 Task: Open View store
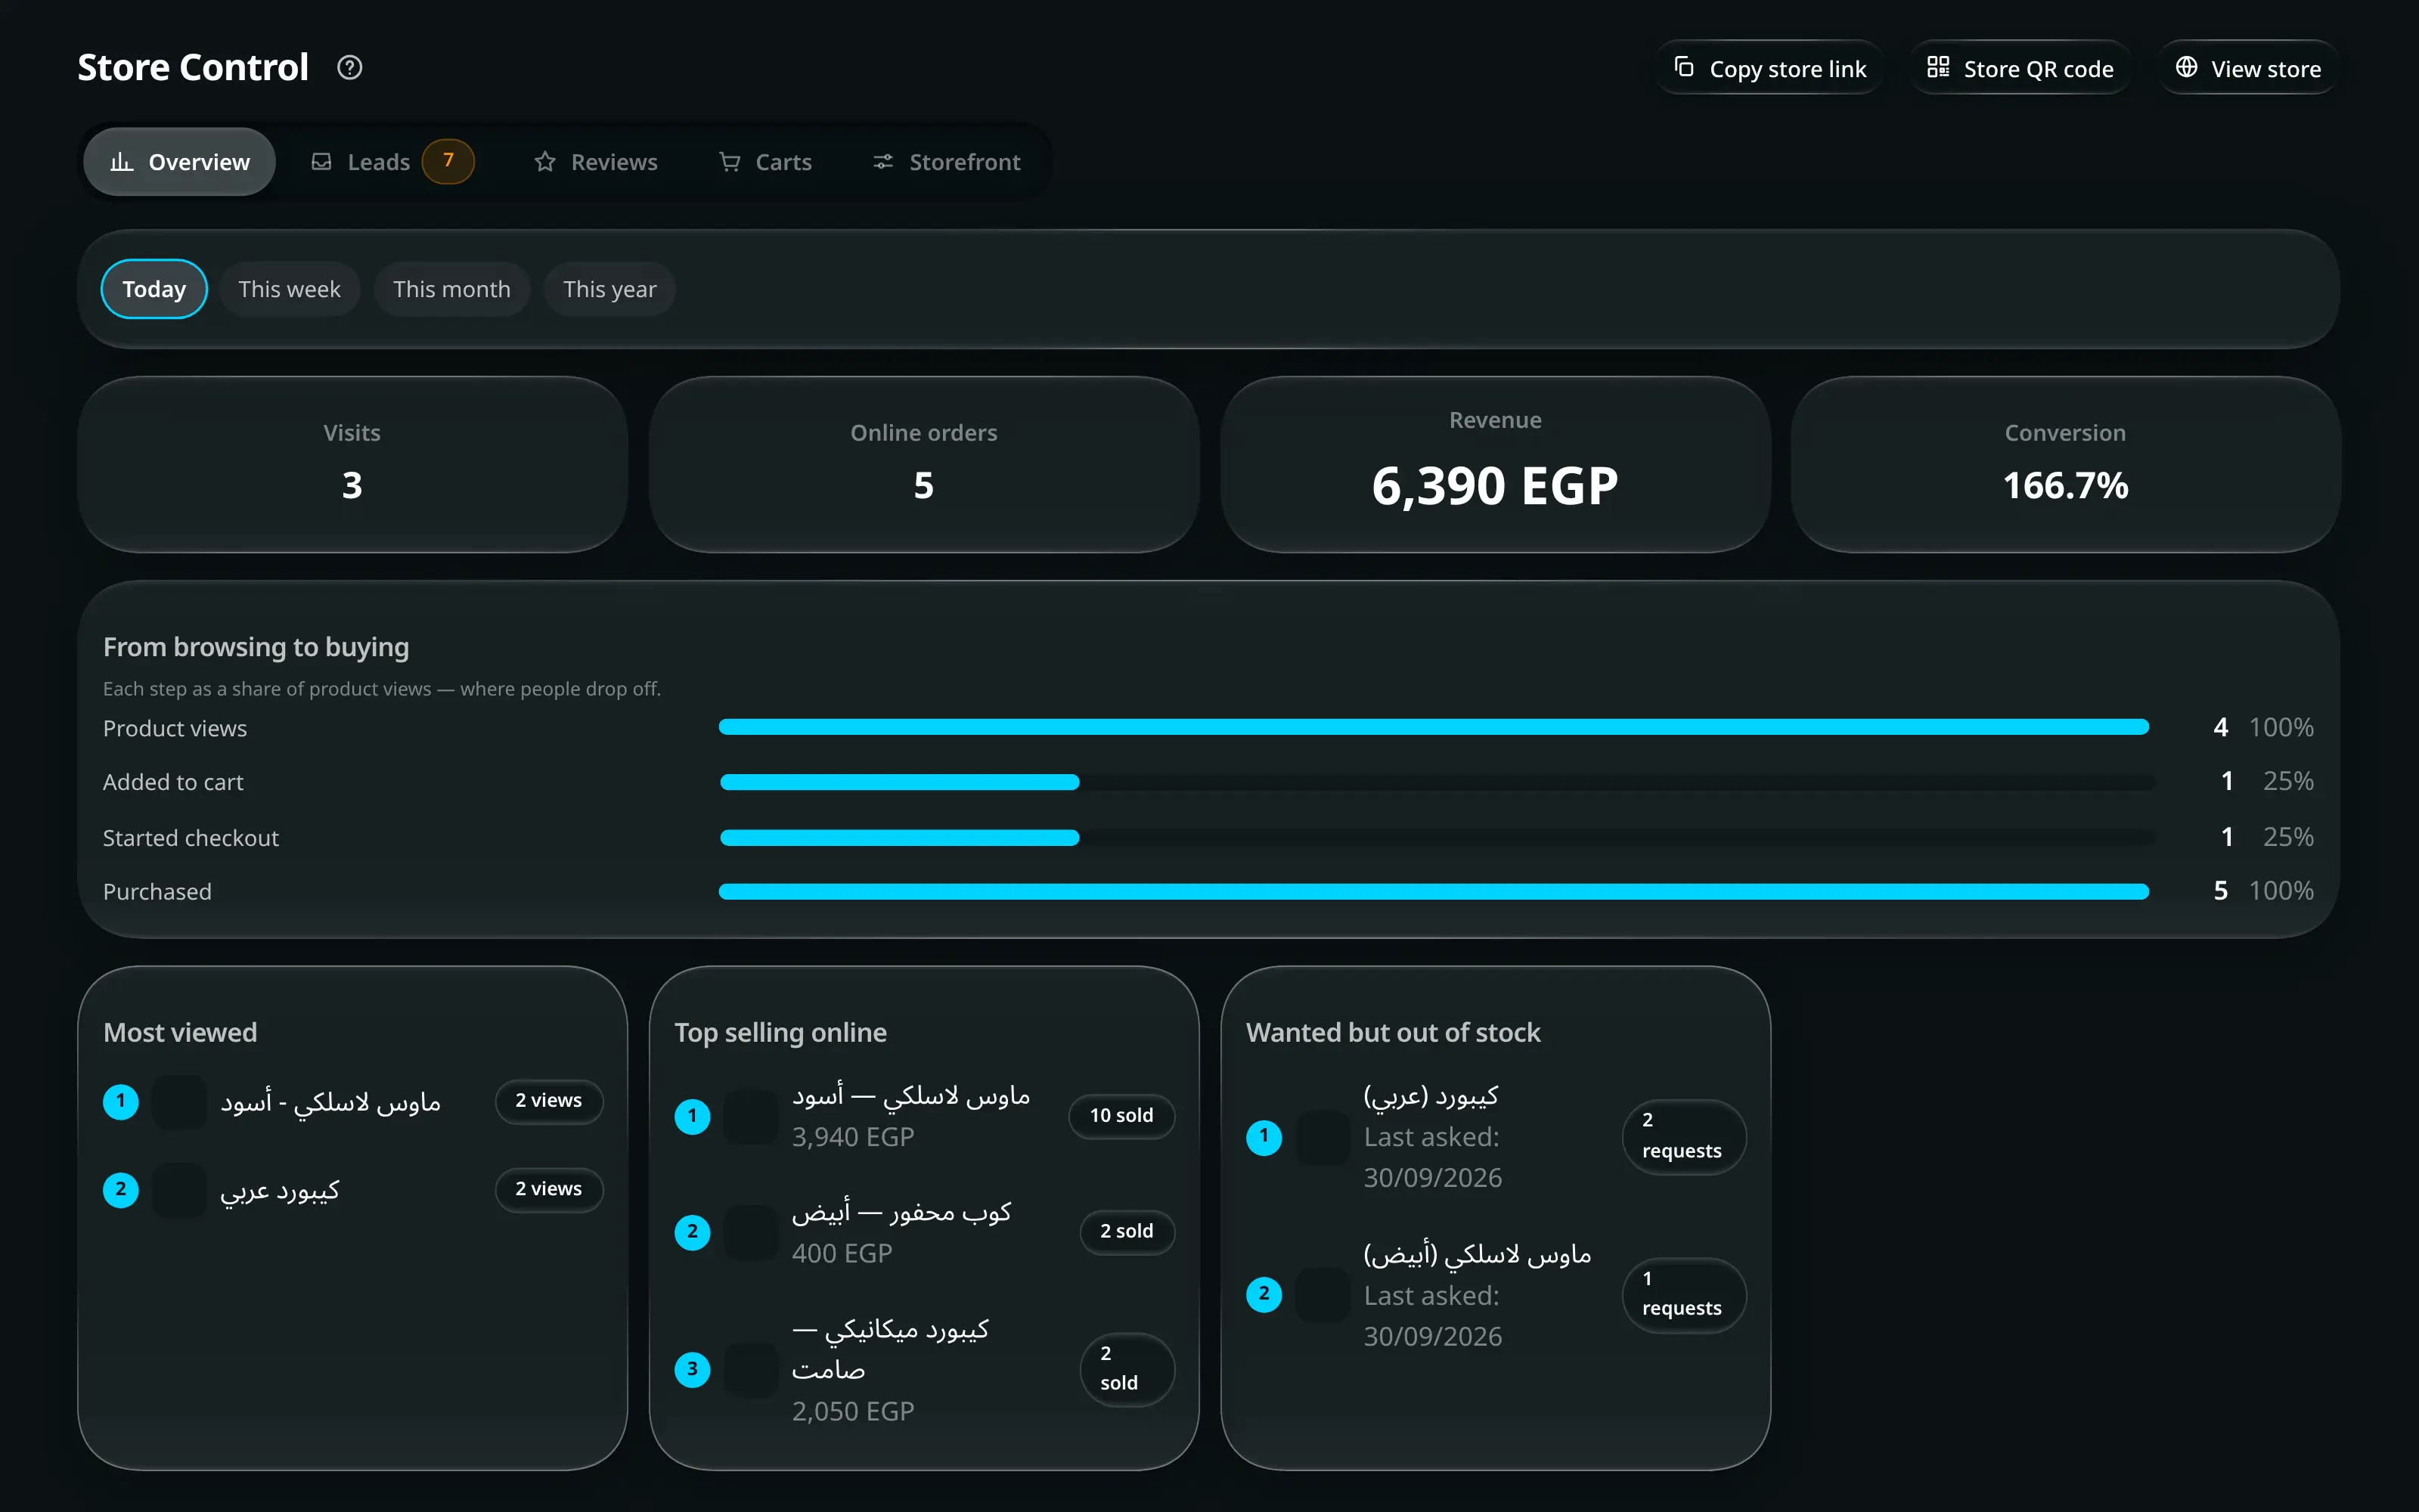coord(2248,68)
